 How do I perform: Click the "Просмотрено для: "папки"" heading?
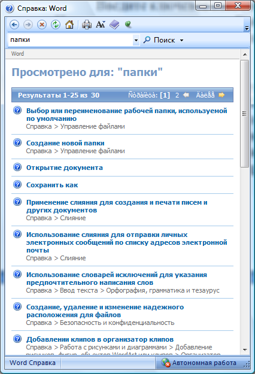click(x=87, y=72)
